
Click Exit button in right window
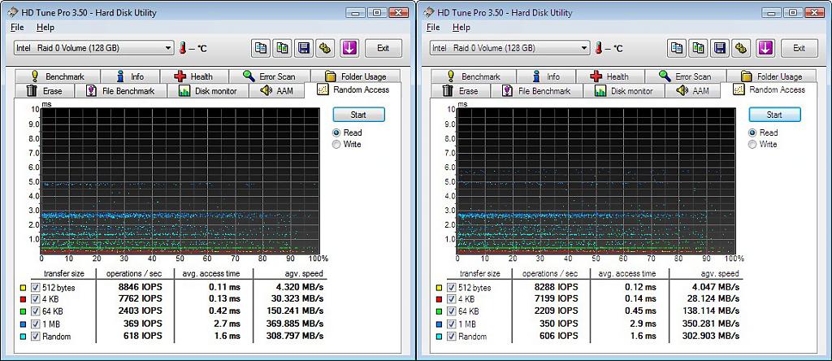tap(799, 48)
